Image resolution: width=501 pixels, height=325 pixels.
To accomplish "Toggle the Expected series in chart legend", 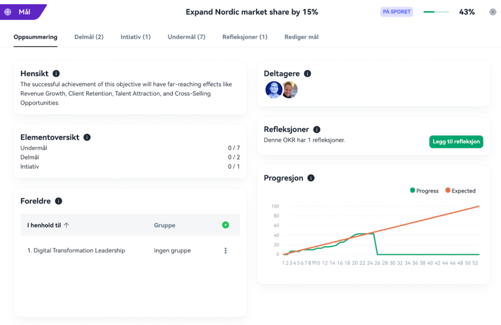I will point(460,191).
